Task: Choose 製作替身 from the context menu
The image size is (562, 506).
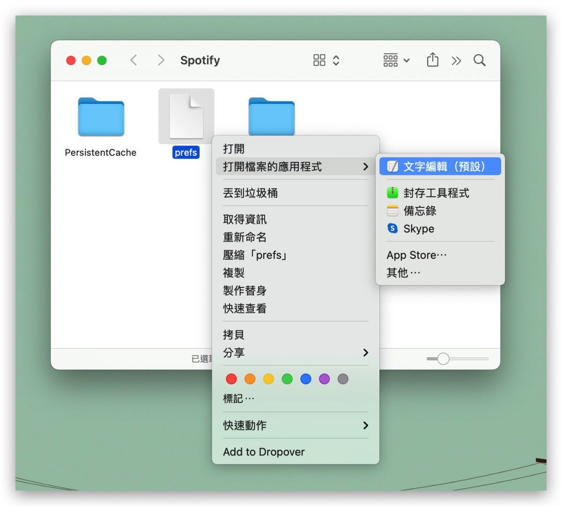Action: (x=296, y=291)
